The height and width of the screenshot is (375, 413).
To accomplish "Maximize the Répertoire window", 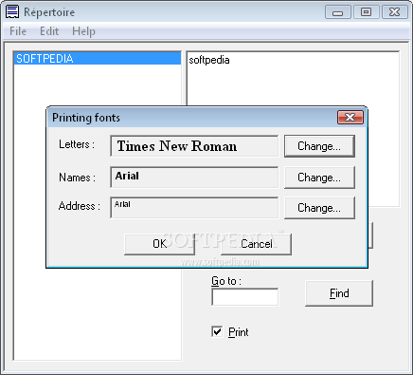I will (x=366, y=12).
